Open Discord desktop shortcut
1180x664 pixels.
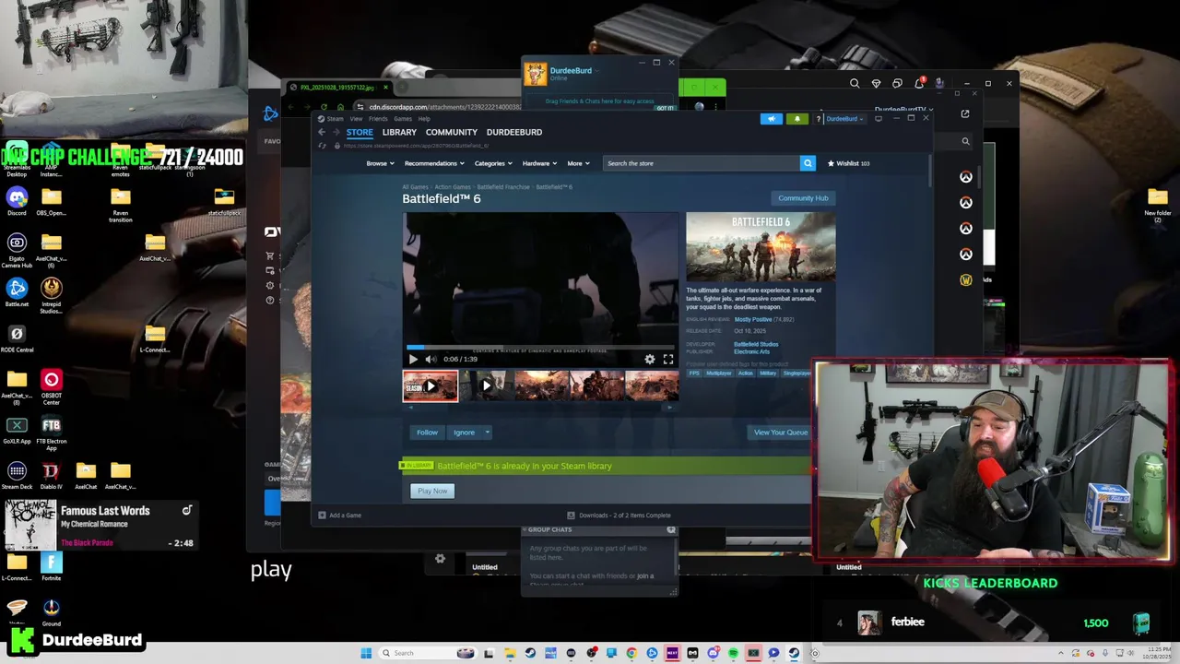(x=17, y=201)
